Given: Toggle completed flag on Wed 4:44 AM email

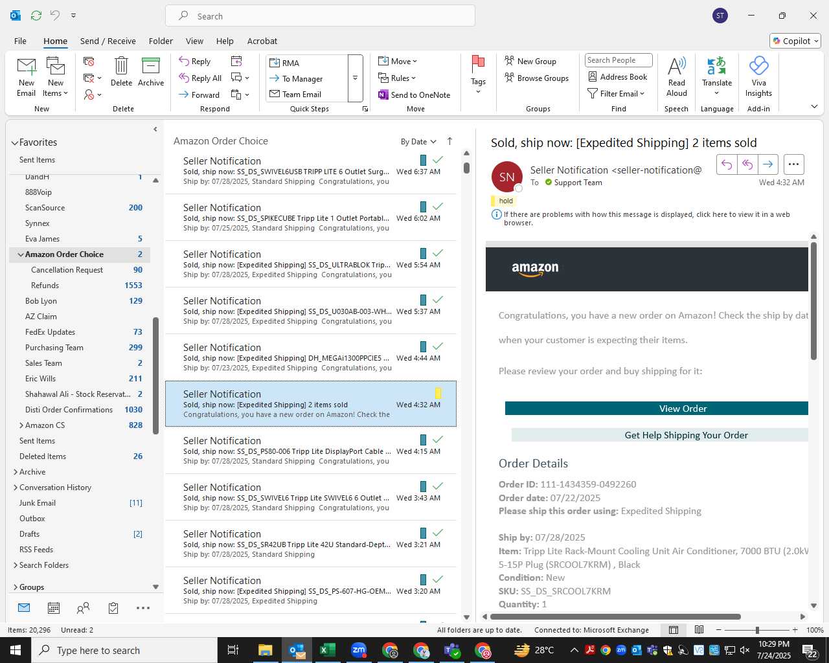Looking at the screenshot, I should (x=438, y=346).
